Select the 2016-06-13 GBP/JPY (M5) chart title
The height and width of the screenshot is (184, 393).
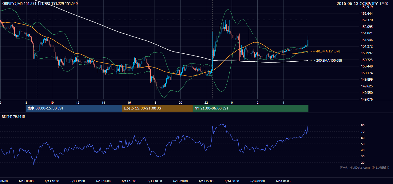363,4
